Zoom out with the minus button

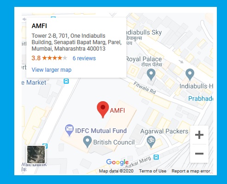click(199, 154)
